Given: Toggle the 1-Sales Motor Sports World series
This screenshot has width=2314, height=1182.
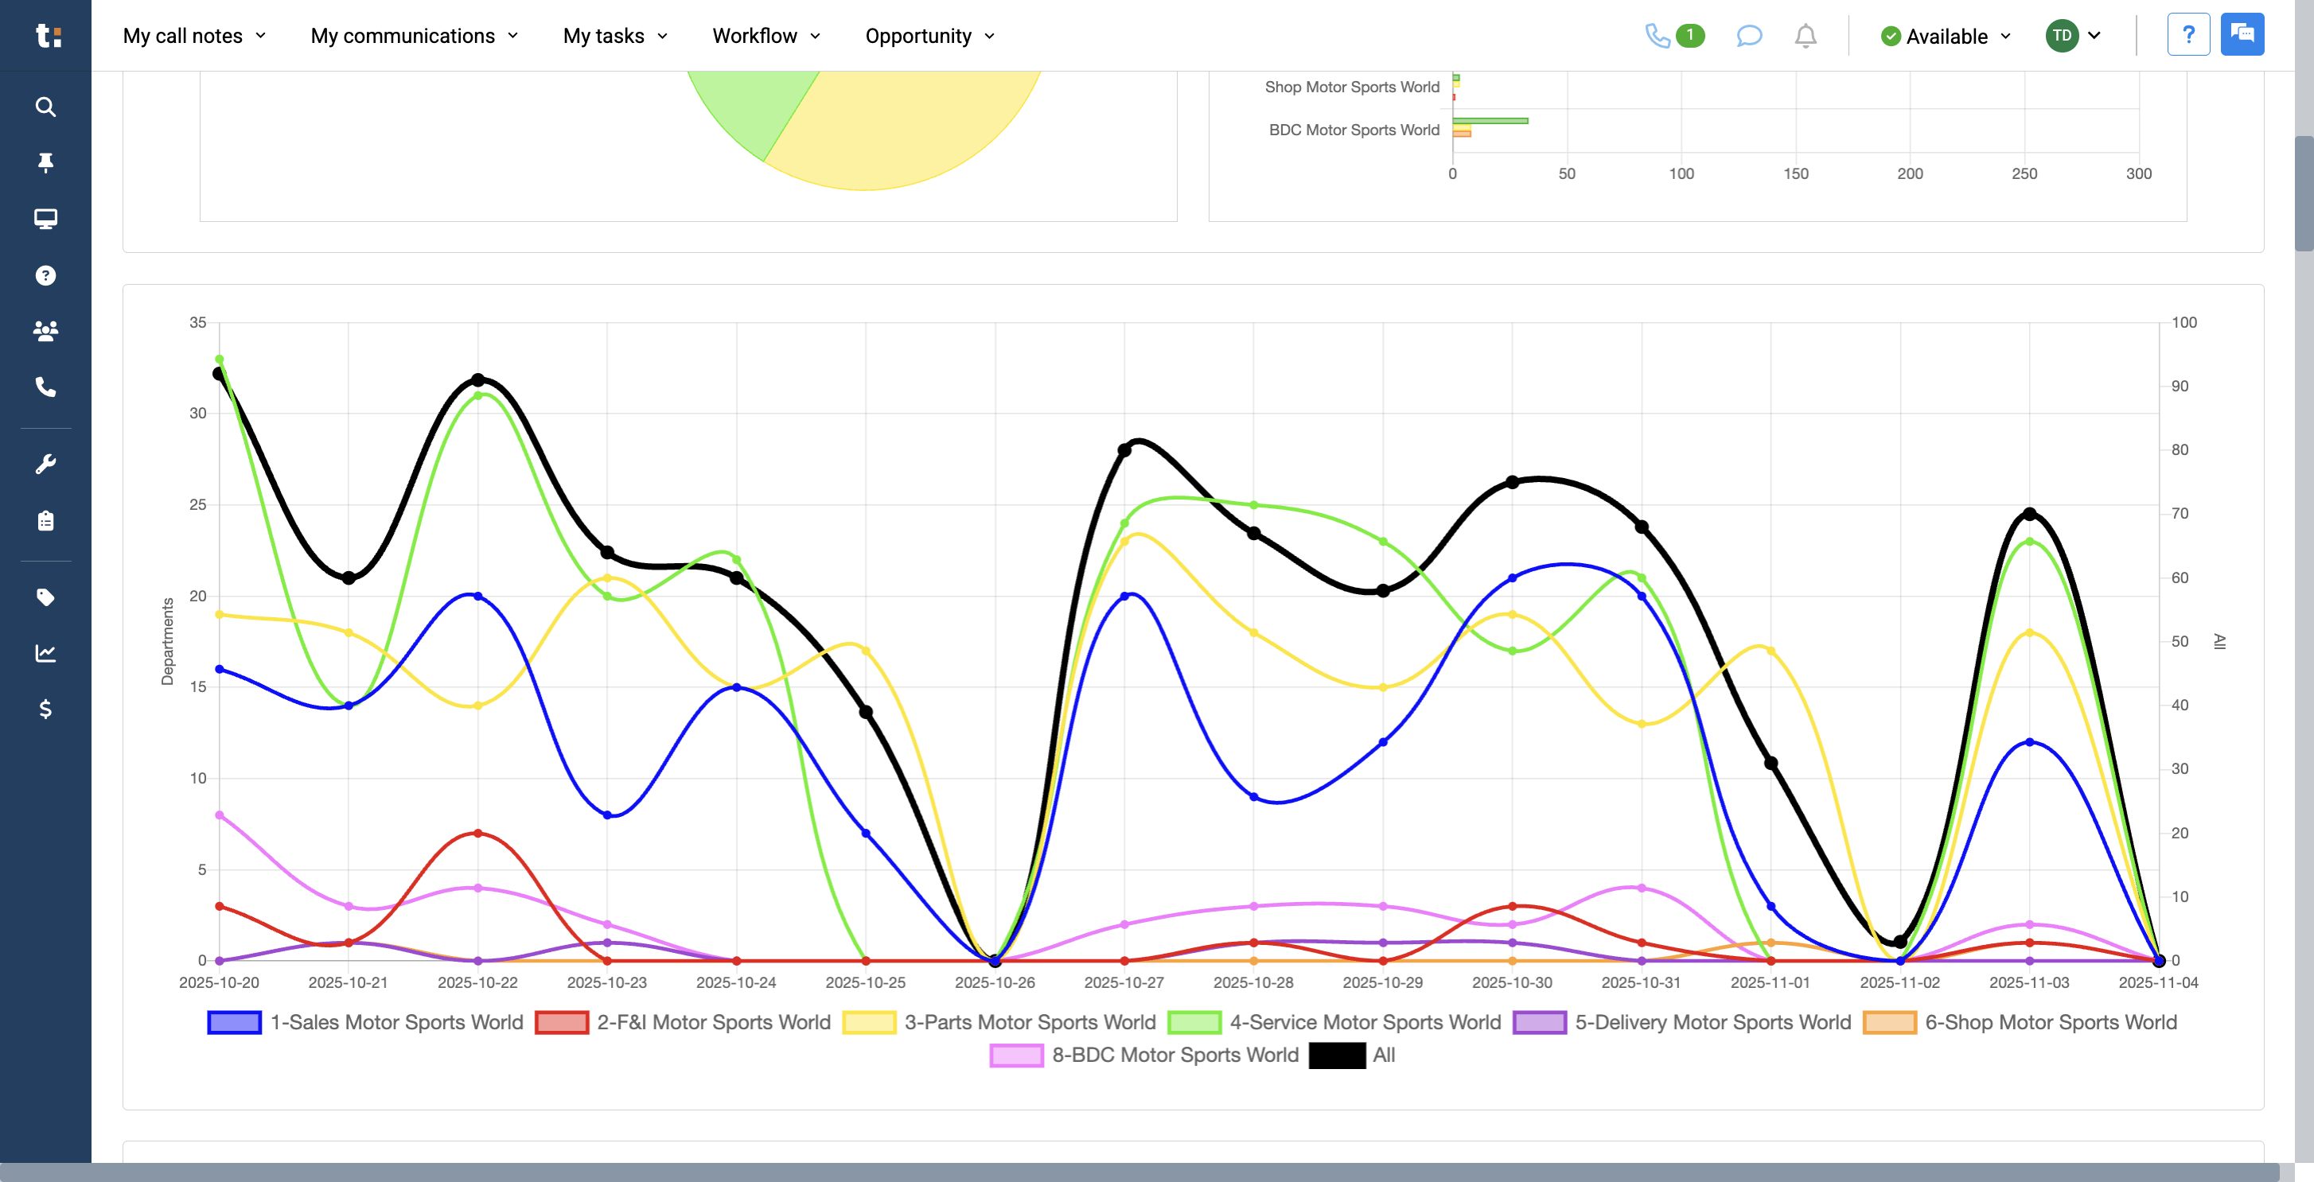Looking at the screenshot, I should [x=364, y=1022].
